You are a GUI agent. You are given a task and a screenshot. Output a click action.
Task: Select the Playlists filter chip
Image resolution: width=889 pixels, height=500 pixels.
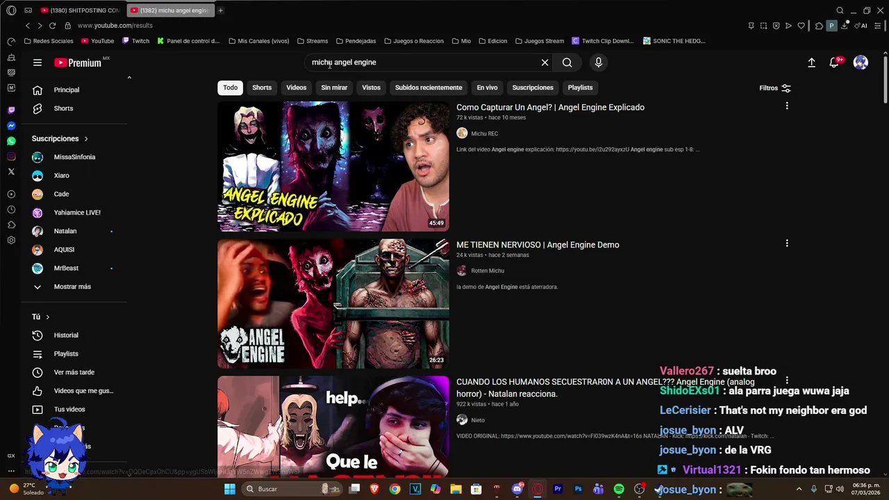(580, 87)
